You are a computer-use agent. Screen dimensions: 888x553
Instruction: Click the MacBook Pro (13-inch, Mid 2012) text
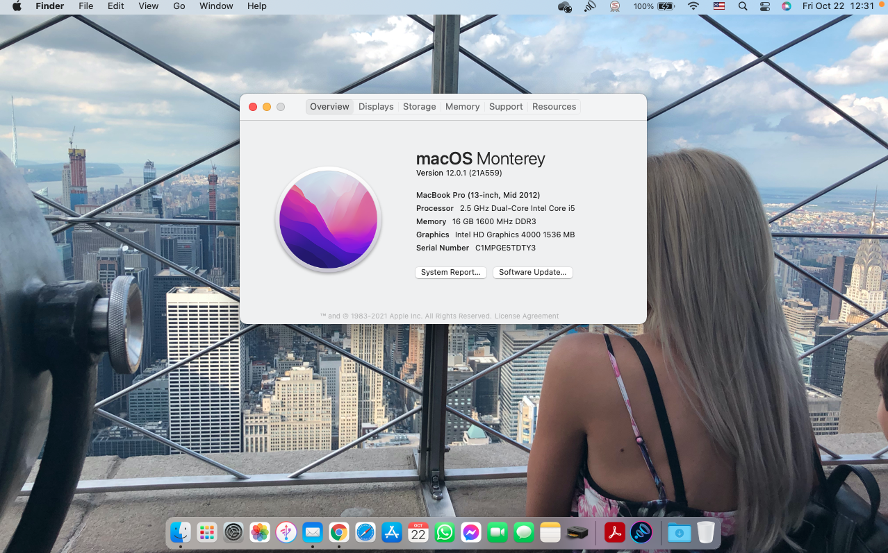tap(478, 195)
